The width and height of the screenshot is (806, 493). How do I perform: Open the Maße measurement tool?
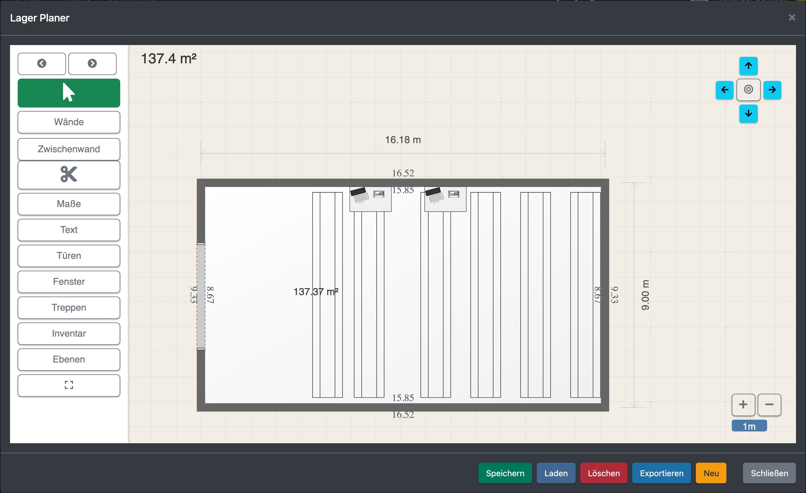[x=69, y=204]
